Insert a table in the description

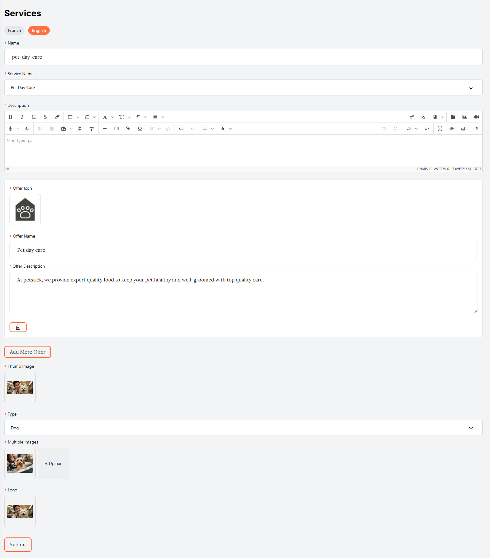pos(117,129)
